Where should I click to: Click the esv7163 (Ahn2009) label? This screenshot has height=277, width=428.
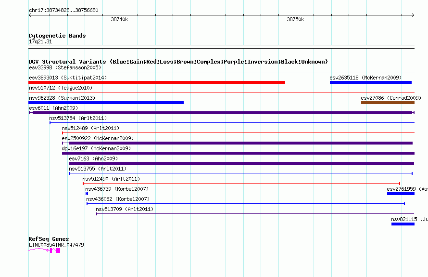[93, 158]
